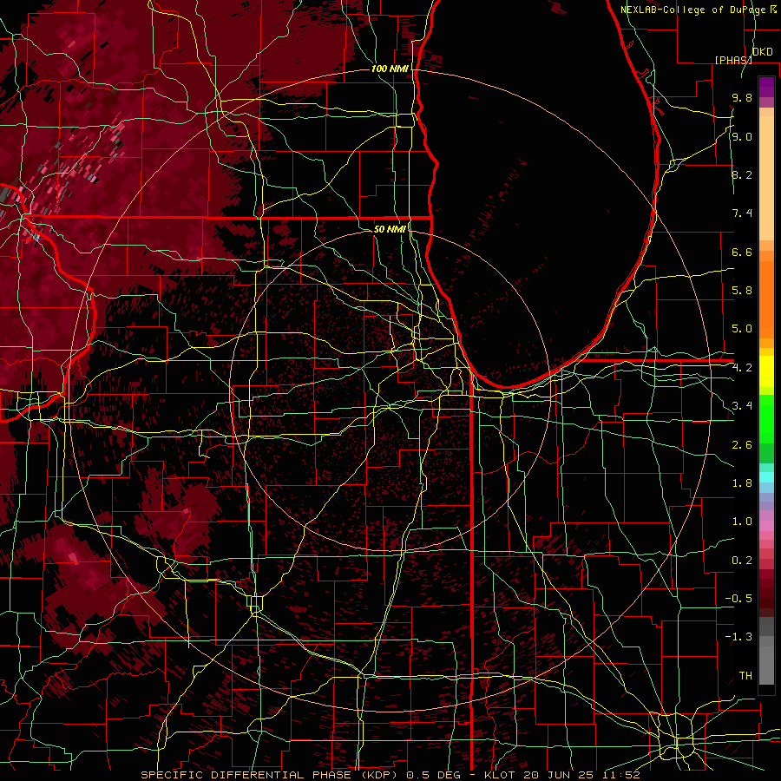This screenshot has height=781, width=781.
Task: Select the "0.2" scale value
Action: (742, 561)
